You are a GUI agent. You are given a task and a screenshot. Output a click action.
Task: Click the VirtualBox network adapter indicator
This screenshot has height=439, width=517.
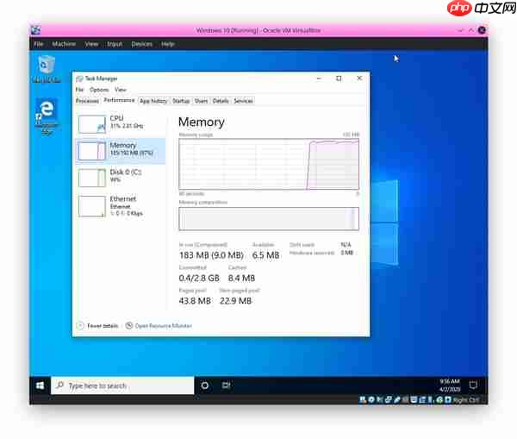point(388,399)
